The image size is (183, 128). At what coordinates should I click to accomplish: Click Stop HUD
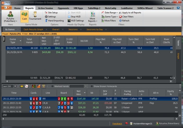coord(74,16)
